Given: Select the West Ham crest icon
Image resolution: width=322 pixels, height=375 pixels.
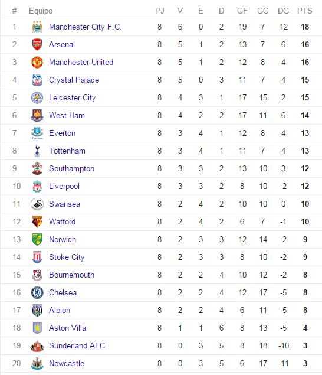Looking at the screenshot, I should 37,115.
